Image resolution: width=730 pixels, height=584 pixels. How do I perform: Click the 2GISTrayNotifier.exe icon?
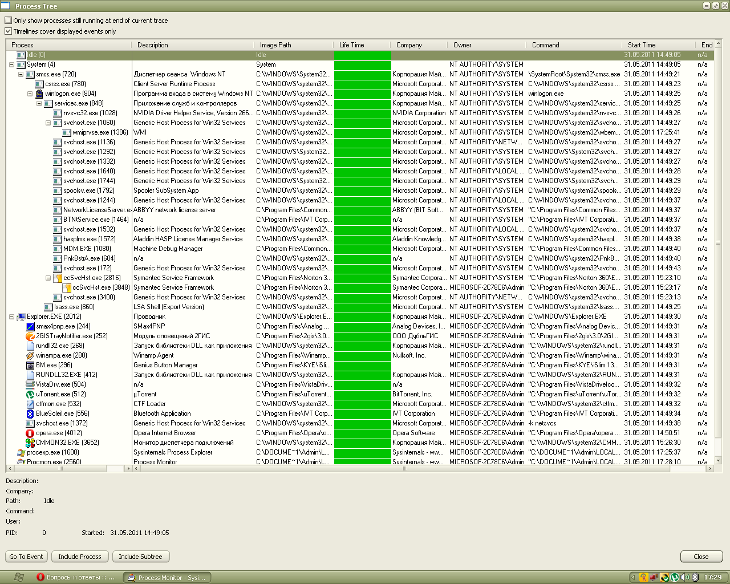pos(30,336)
